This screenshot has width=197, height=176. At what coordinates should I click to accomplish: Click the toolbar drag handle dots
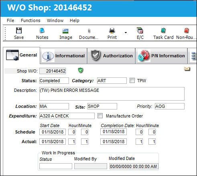(x=5, y=33)
